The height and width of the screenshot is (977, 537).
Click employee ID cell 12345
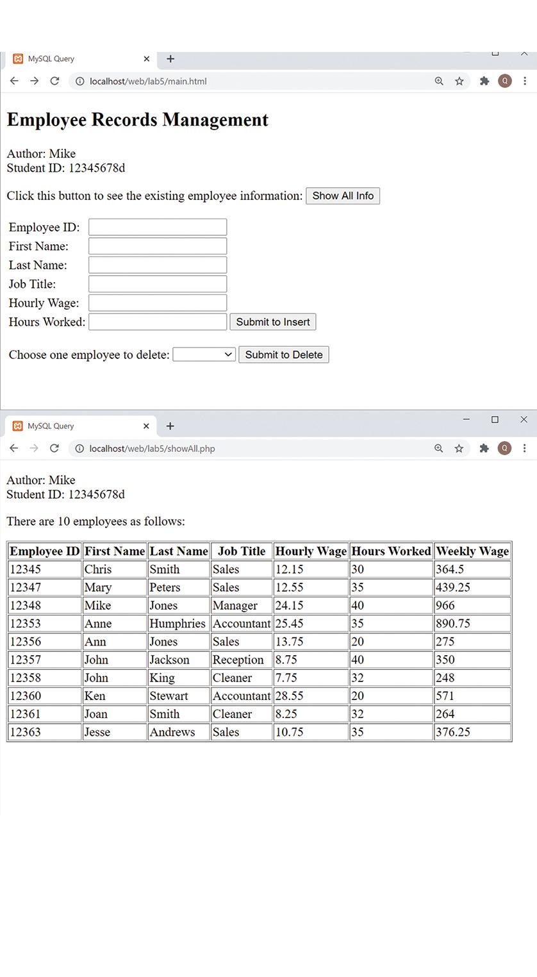tap(45, 569)
